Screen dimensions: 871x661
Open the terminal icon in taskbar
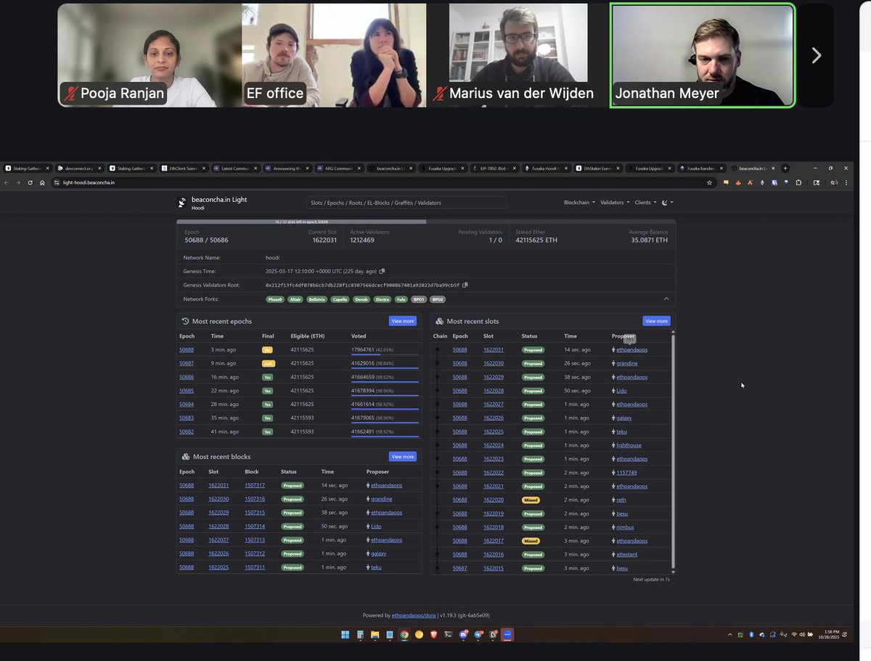pyautogui.click(x=449, y=635)
